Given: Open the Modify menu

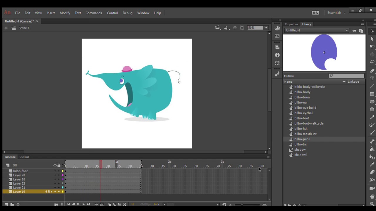Looking at the screenshot, I should click(x=65, y=13).
